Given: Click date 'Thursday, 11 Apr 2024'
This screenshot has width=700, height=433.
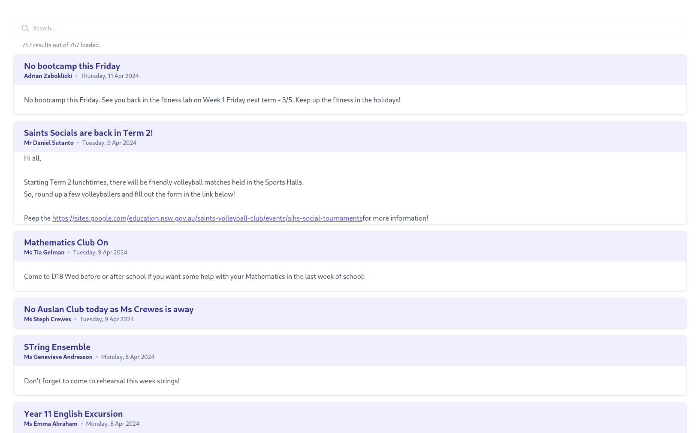Looking at the screenshot, I should (110, 76).
